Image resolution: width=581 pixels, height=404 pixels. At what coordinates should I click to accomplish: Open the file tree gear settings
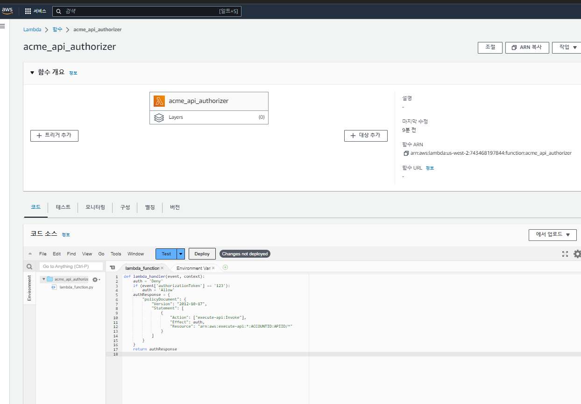tap(96, 280)
